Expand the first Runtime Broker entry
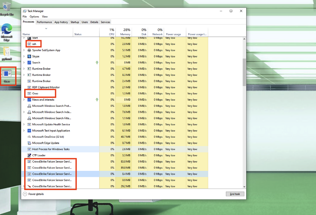 click(x=24, y=69)
